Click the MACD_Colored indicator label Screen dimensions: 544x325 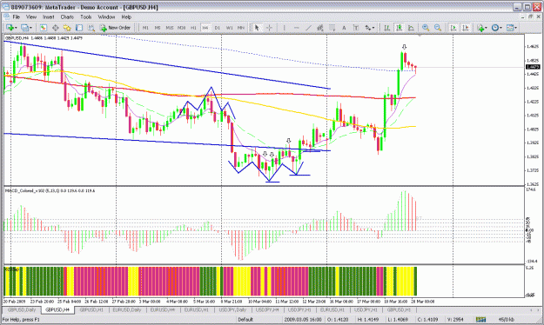(x=50, y=191)
